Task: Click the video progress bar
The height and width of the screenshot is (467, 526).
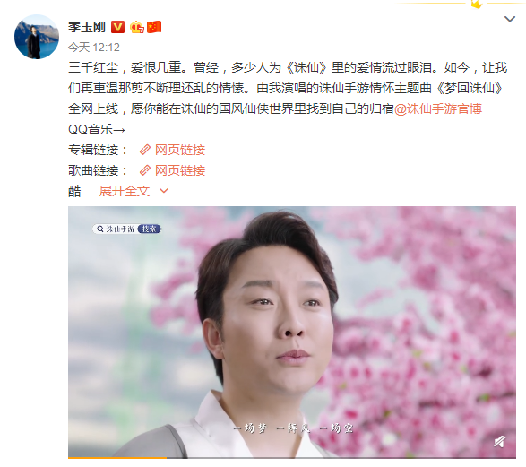Action: 292,458
